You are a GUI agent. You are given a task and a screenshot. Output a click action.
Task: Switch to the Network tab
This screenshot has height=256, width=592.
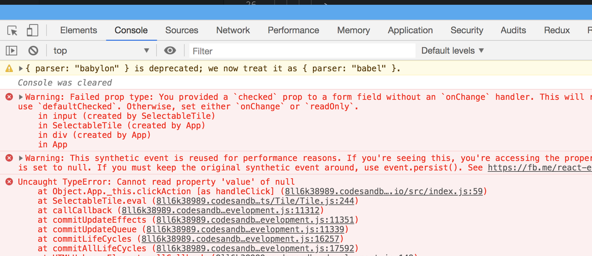233,30
